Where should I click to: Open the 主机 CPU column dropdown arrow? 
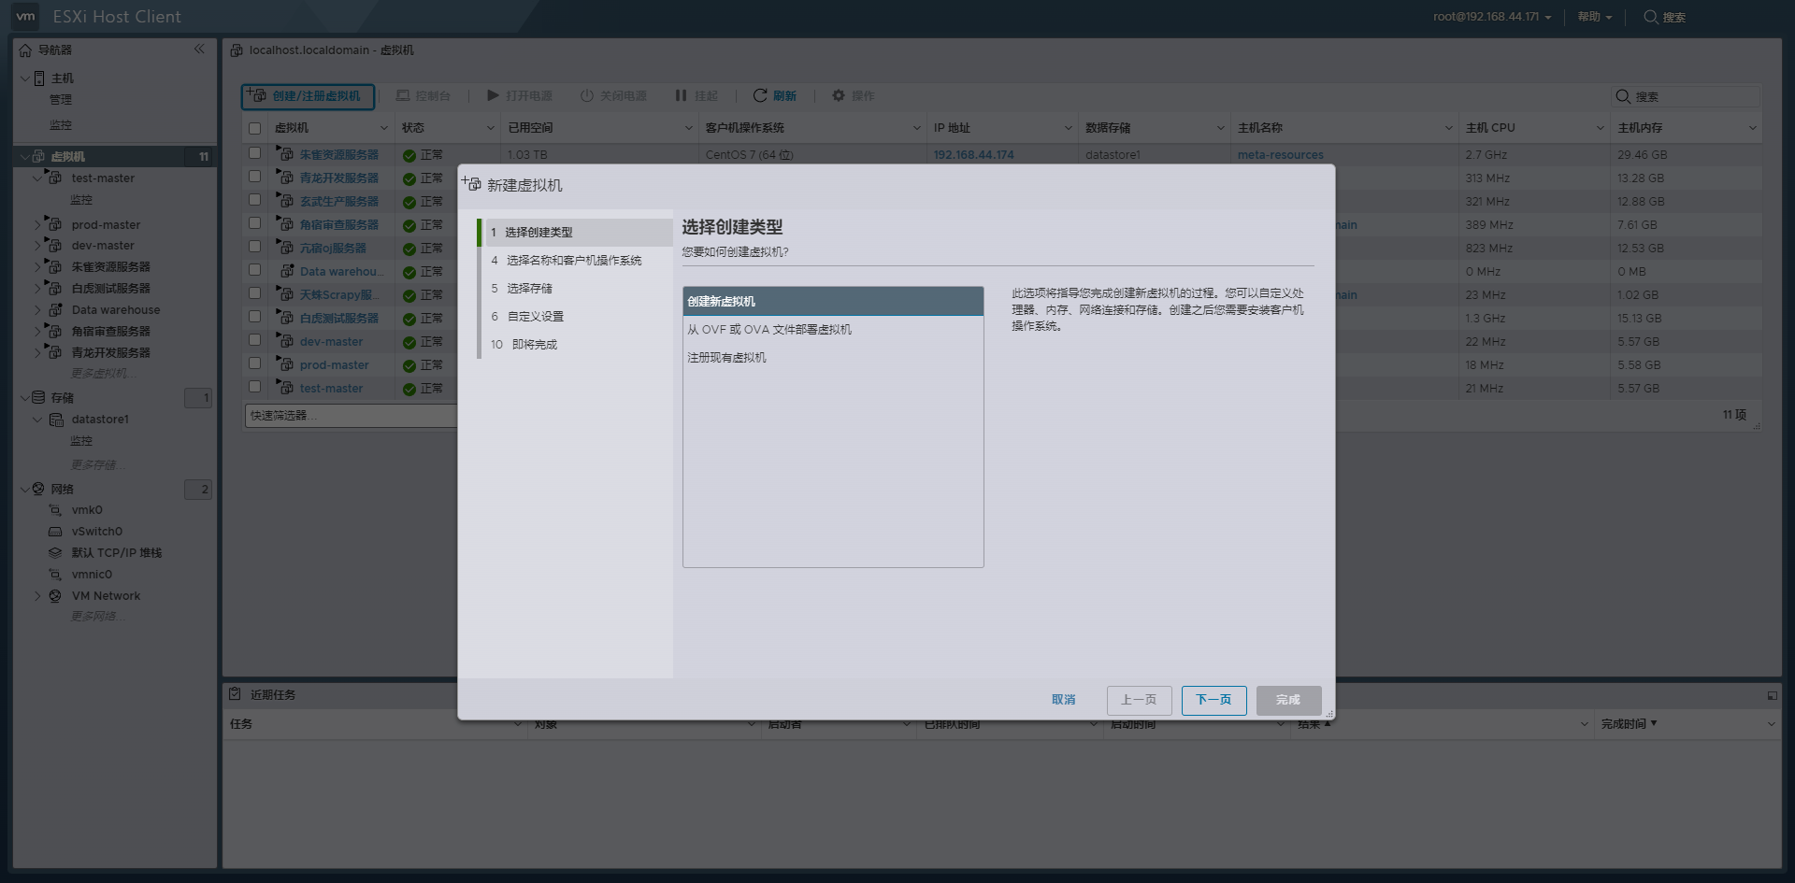coord(1600,128)
